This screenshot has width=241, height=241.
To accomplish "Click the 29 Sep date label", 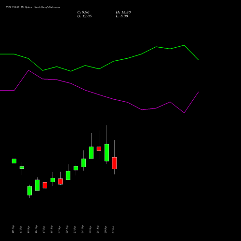I will [x=106, y=229].
